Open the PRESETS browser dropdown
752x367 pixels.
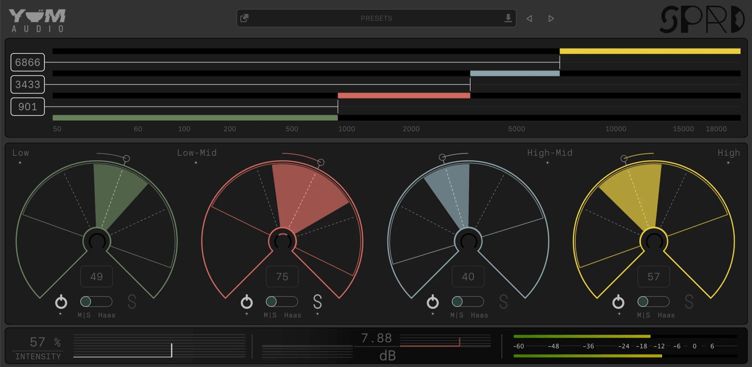(x=376, y=18)
